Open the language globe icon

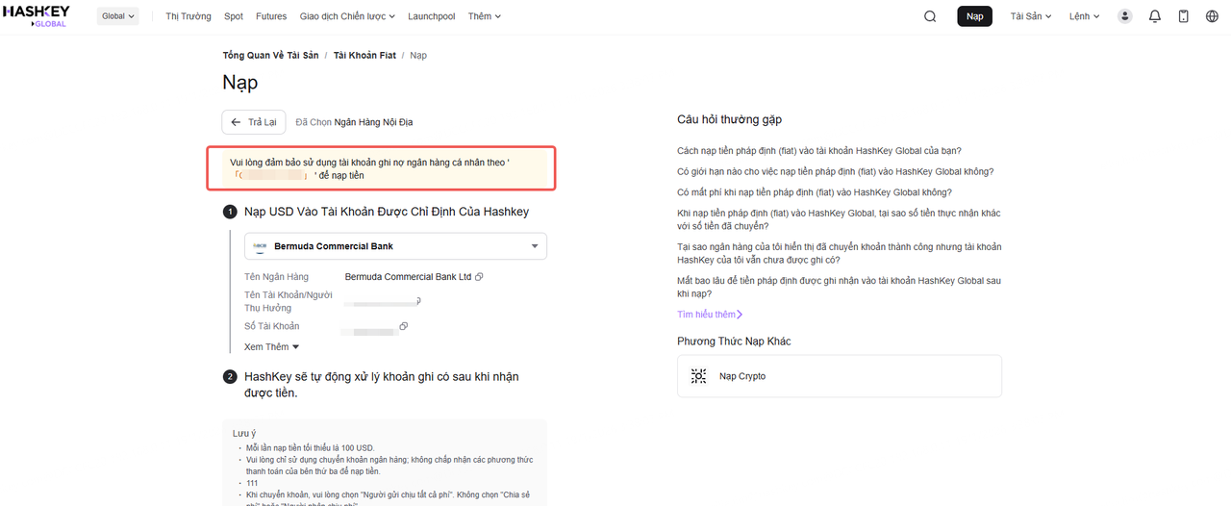tap(1212, 16)
